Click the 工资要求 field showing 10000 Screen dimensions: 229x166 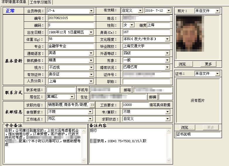point(135,105)
